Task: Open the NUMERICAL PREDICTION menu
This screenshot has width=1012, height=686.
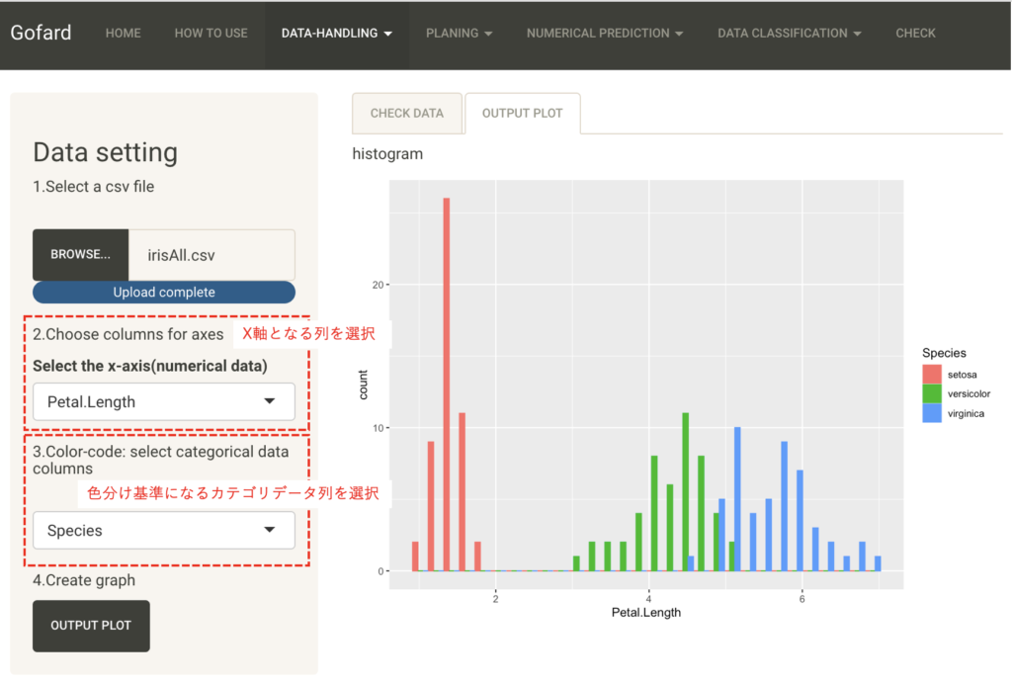Action: point(604,34)
